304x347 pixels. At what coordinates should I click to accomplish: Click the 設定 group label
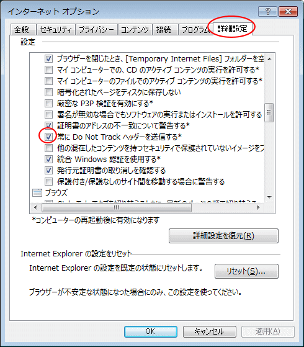coord(28,42)
